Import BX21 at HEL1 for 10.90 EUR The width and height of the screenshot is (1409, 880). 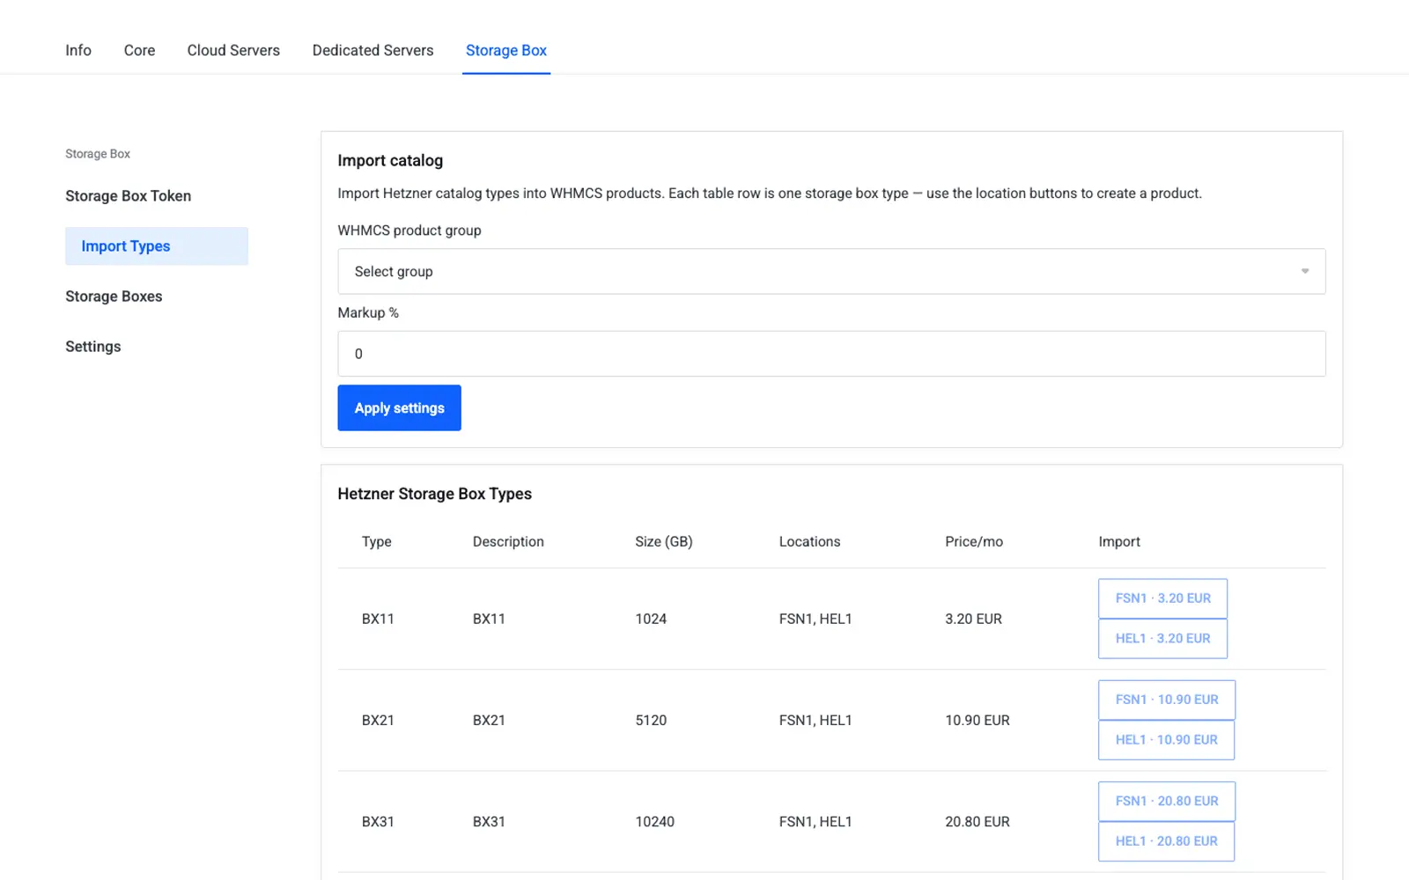1166,739
